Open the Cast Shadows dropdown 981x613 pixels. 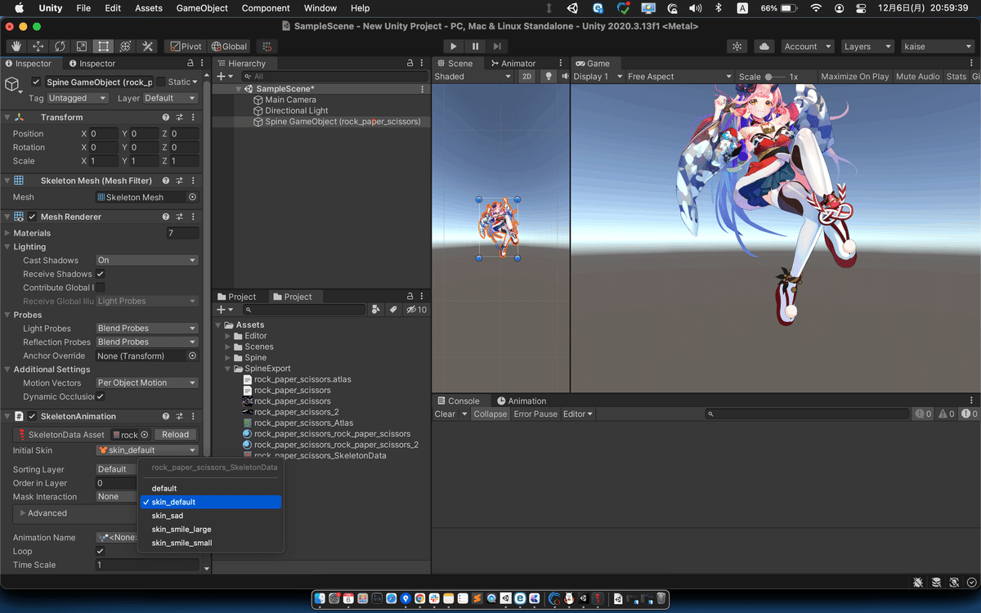147,260
